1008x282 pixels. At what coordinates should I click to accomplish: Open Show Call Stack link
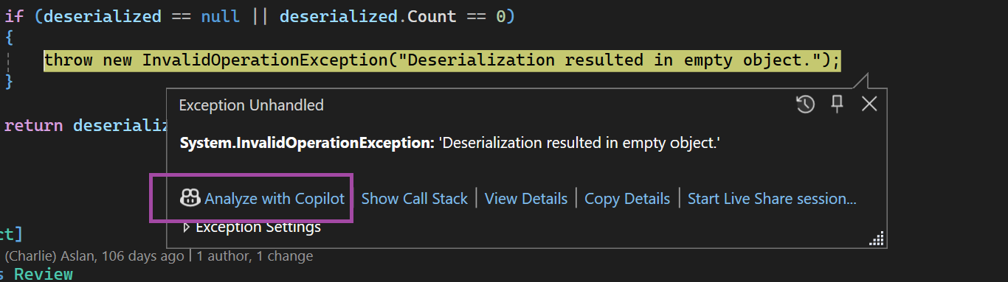click(414, 198)
